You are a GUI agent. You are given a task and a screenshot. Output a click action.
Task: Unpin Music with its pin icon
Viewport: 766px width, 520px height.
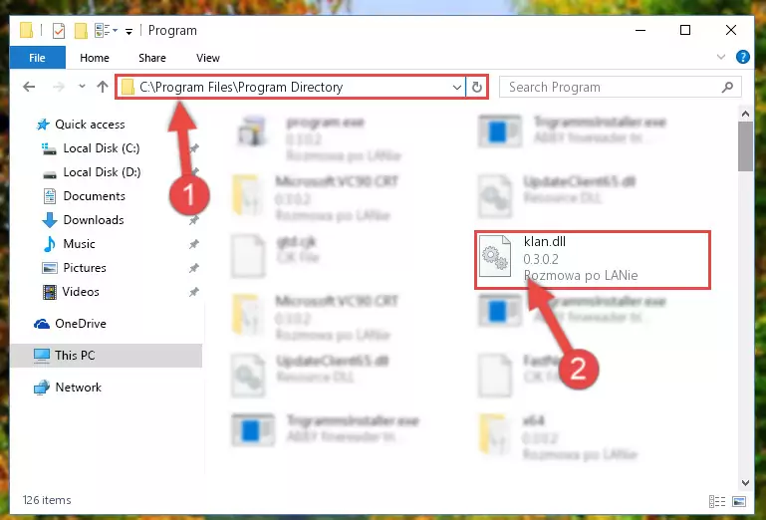(194, 244)
